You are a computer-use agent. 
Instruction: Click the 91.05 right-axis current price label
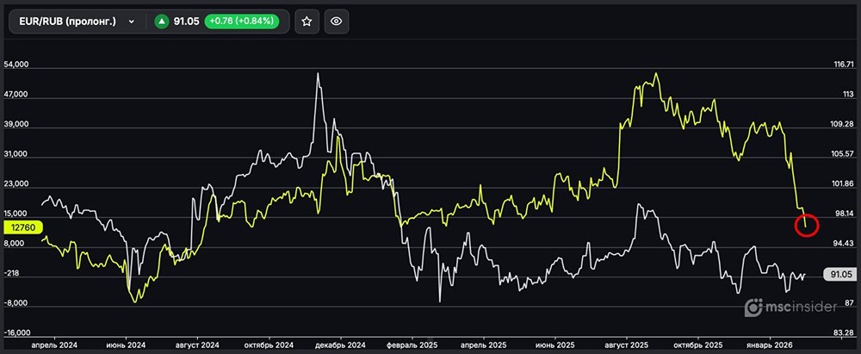(x=841, y=274)
